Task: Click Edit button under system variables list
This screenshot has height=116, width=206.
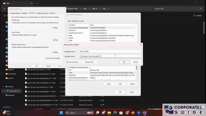Action: pos(121,84)
